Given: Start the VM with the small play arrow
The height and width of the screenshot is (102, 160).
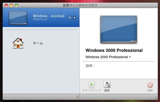Looking at the screenshot, I should coord(74,18).
